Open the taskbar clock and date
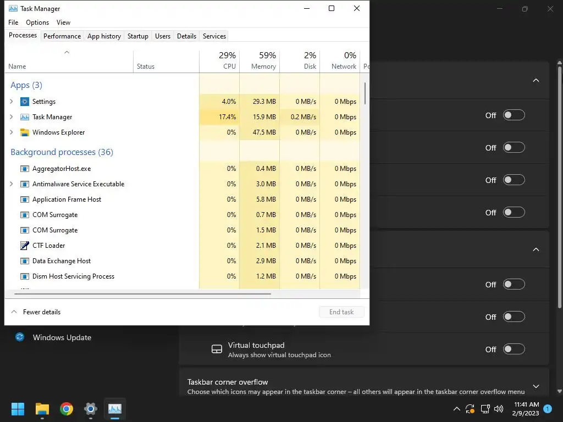The width and height of the screenshot is (563, 422). [526, 409]
